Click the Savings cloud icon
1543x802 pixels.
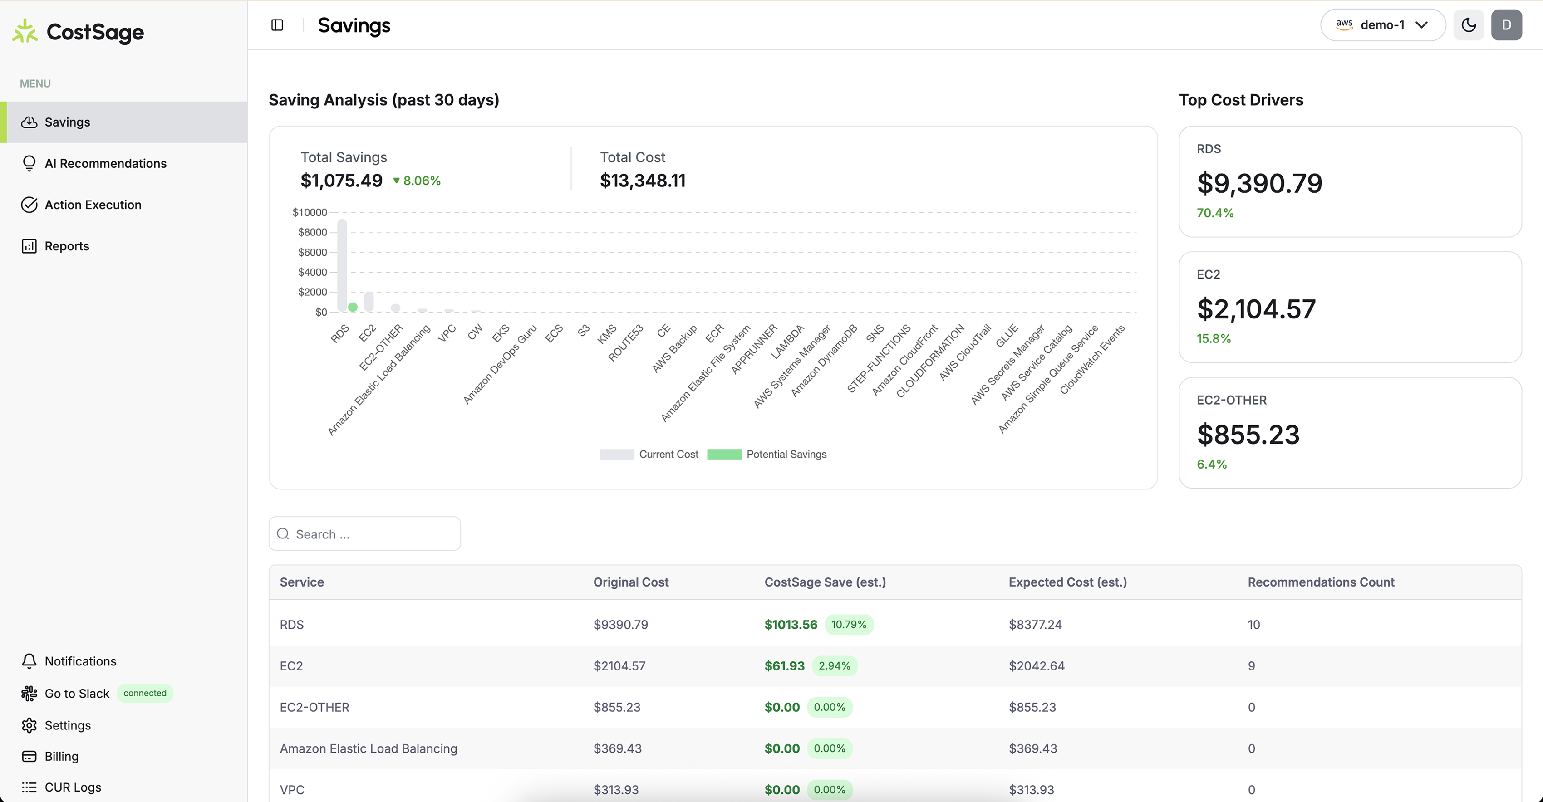(x=29, y=122)
